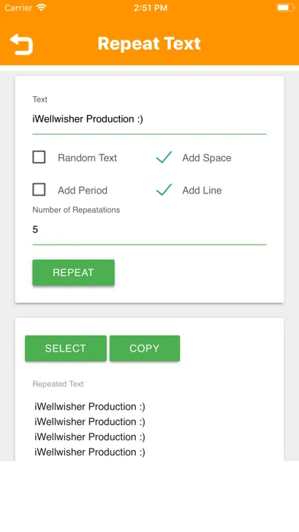299x532 pixels.
Task: Tap the Add Period label
Action: point(82,190)
